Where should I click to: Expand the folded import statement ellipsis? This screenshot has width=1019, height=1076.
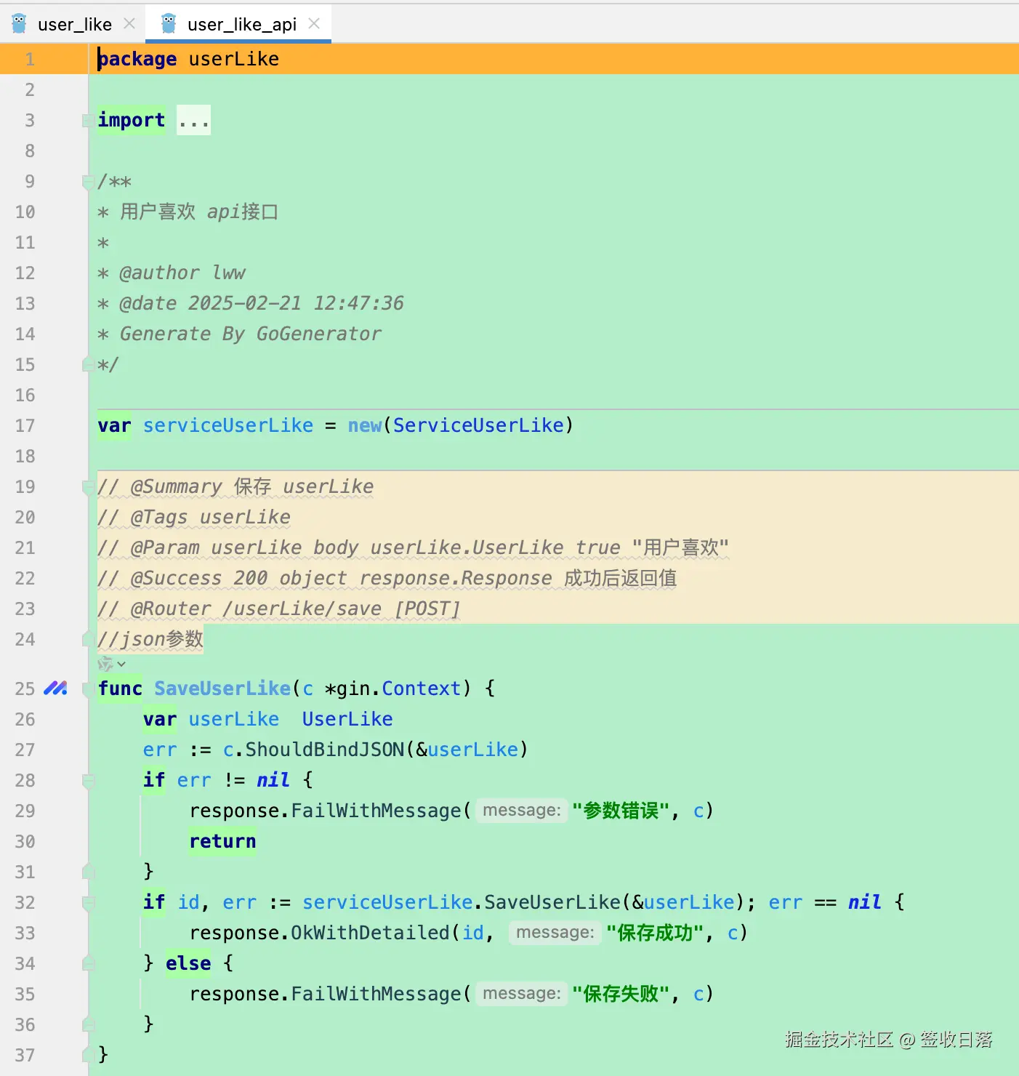click(193, 120)
